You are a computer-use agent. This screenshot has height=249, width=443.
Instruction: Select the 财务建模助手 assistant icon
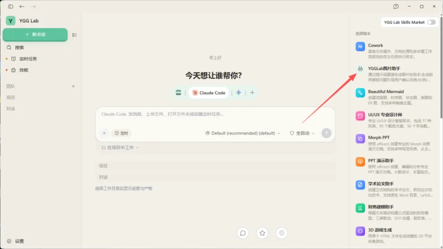[x=360, y=208]
